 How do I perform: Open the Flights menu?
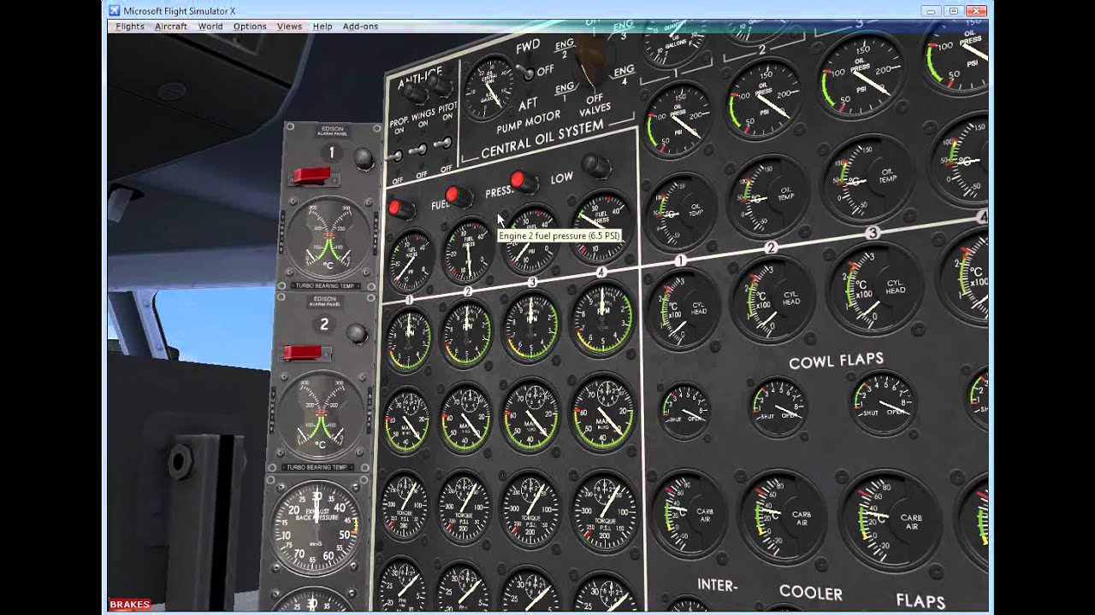click(130, 26)
